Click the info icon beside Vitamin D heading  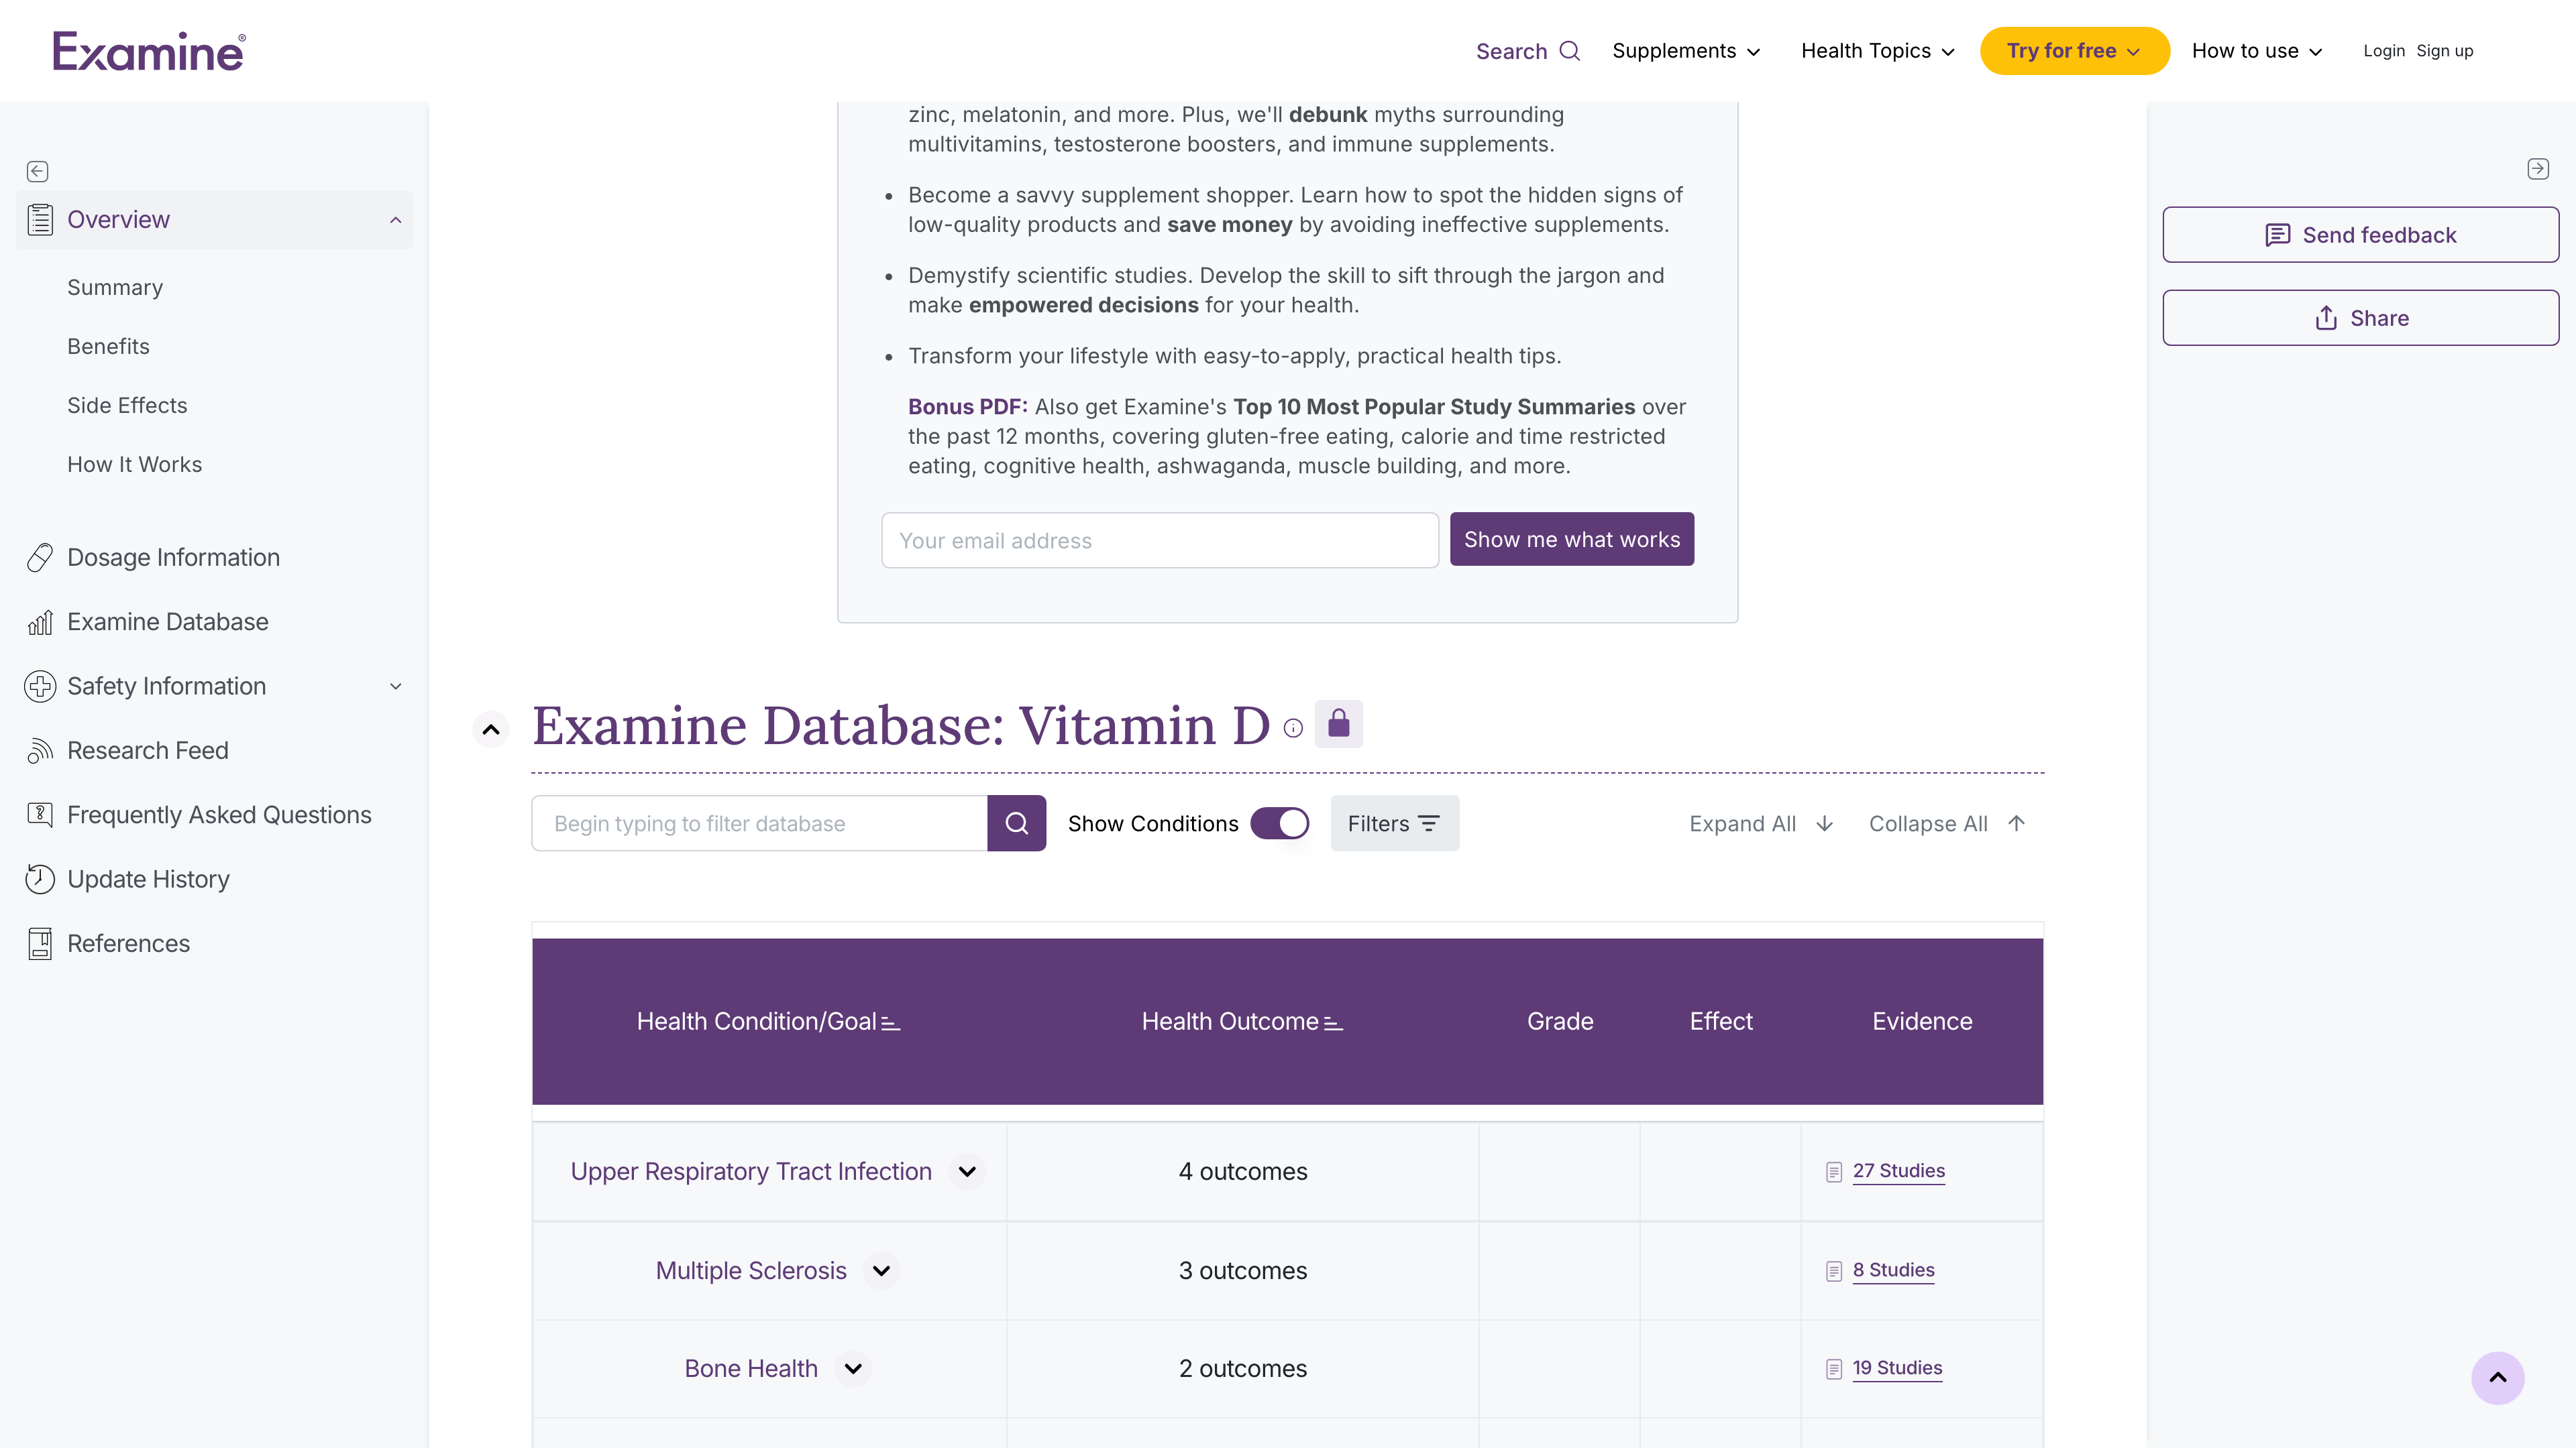point(1293,729)
